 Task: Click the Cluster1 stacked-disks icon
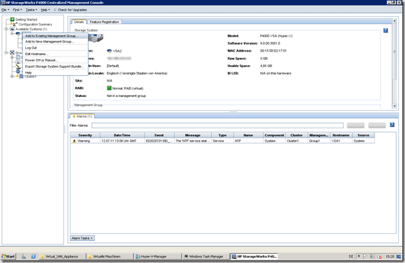[21, 76]
